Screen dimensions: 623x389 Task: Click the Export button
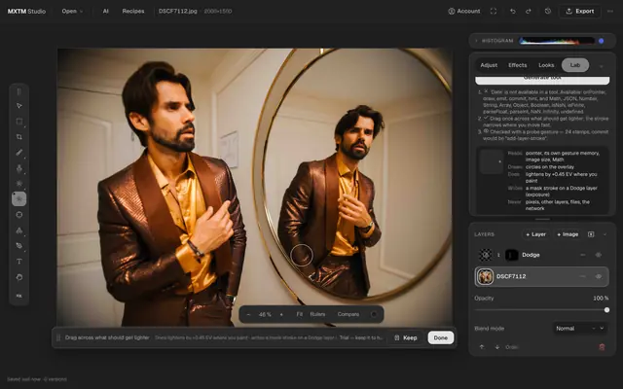click(x=580, y=11)
